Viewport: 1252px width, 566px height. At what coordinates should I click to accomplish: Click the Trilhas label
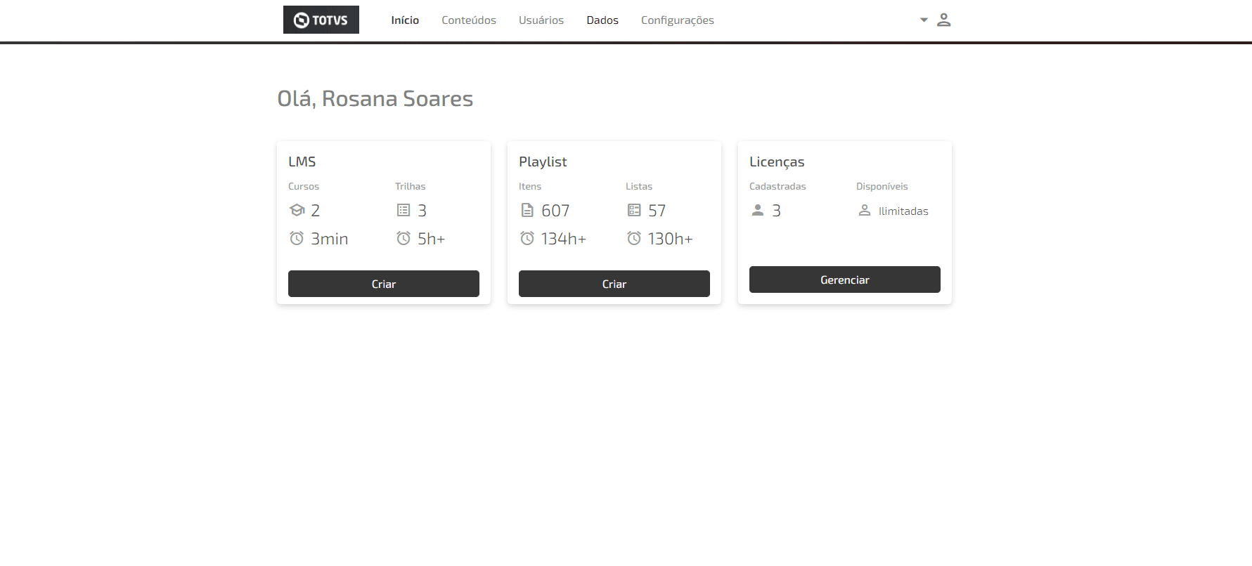click(x=411, y=186)
